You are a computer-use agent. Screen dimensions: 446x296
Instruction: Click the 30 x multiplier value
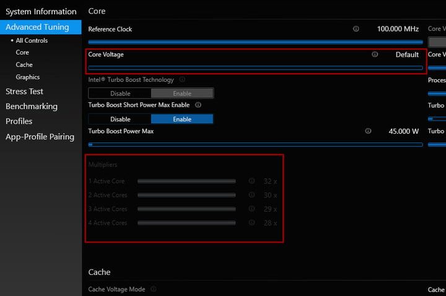point(270,195)
